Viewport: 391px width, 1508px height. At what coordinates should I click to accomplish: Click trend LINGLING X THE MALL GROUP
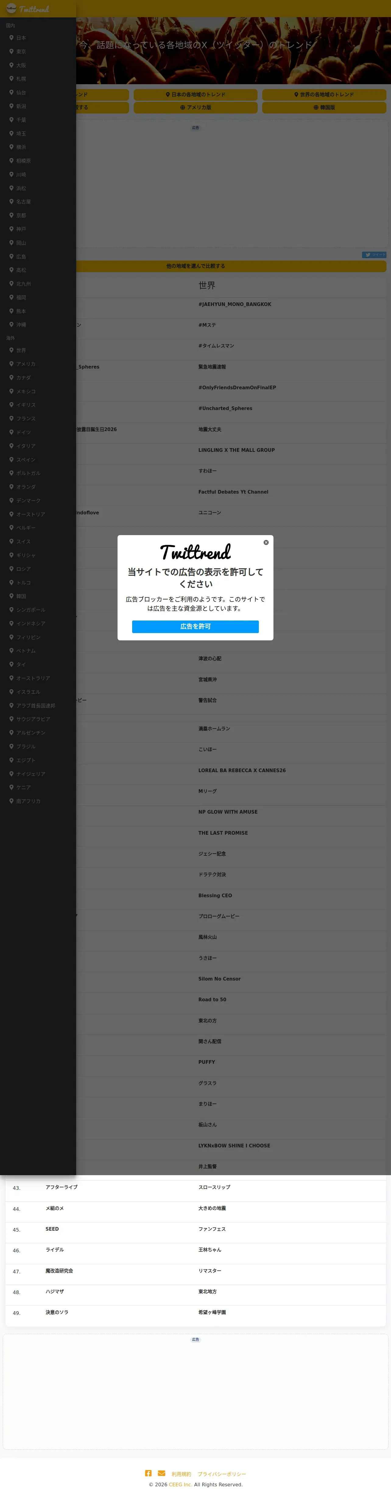236,450
